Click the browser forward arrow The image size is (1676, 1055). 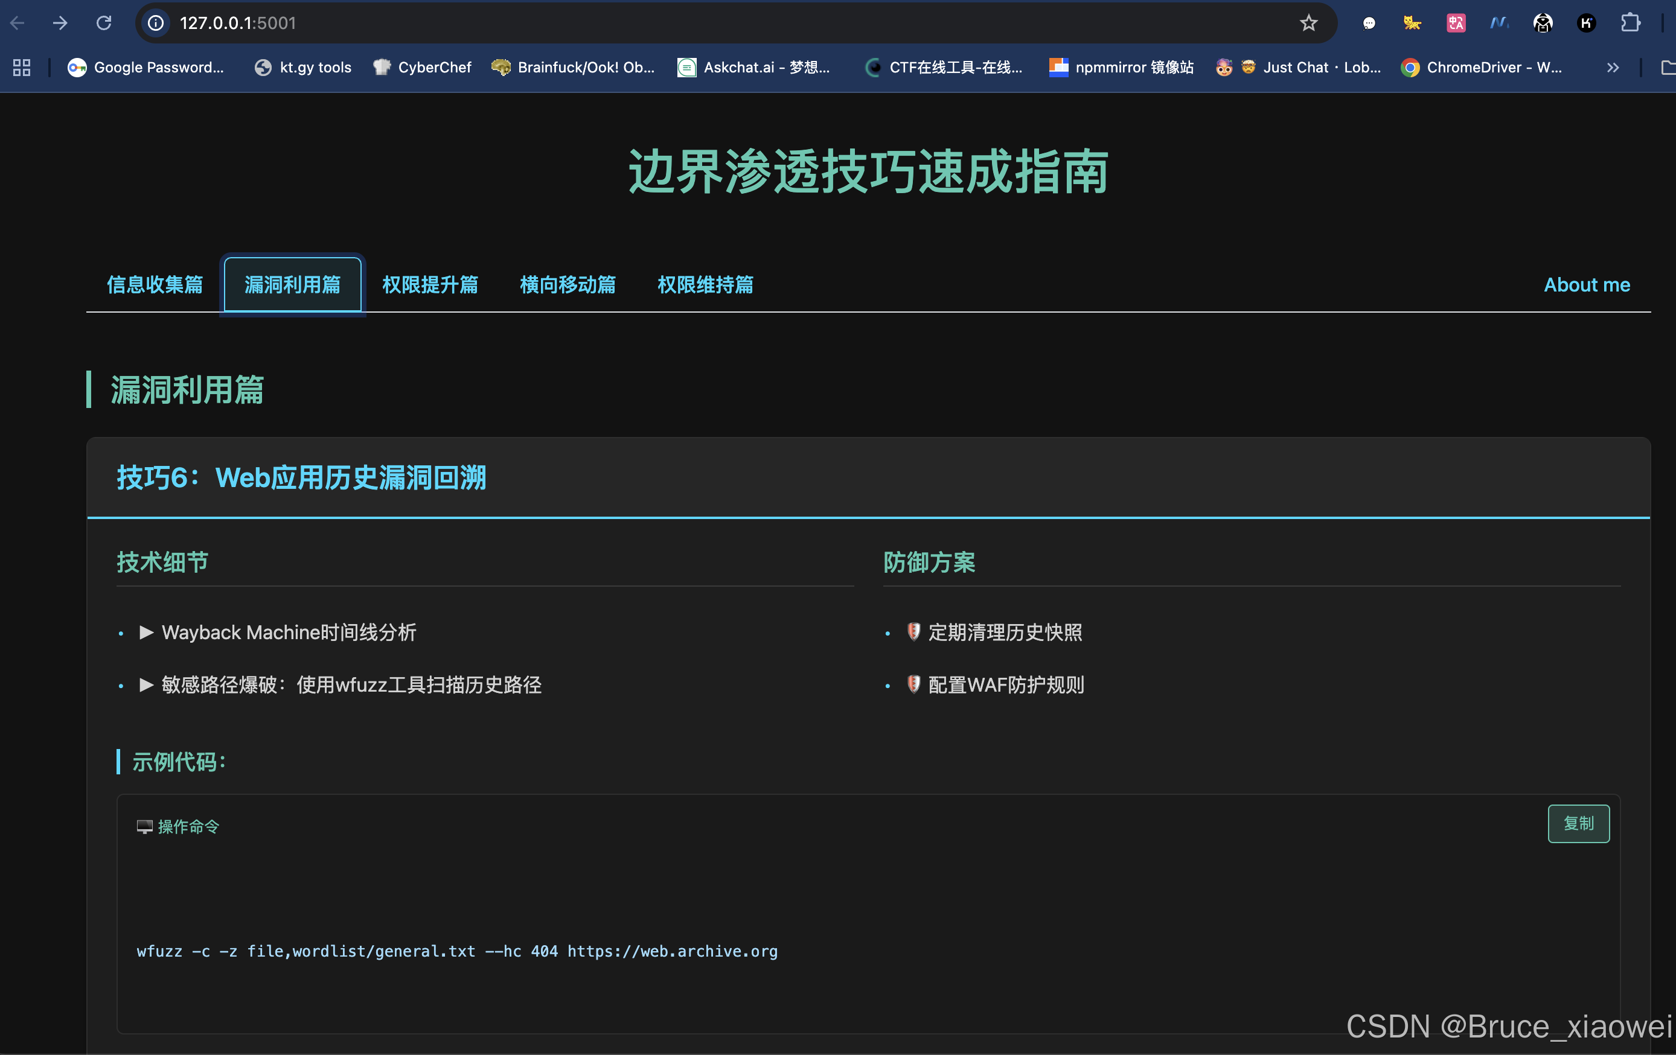tap(60, 23)
